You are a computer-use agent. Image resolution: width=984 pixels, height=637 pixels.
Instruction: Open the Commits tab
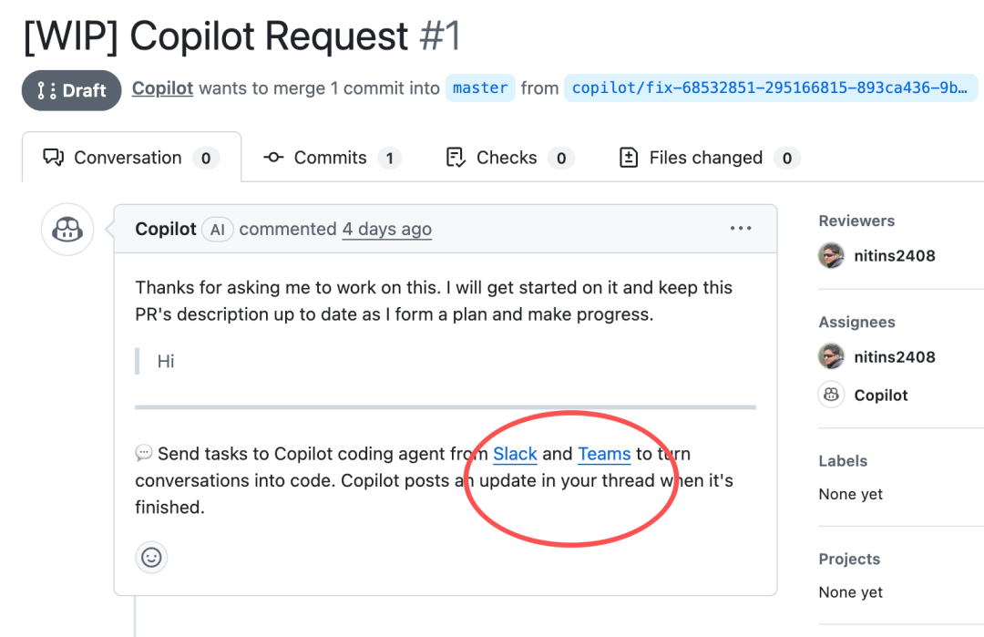tap(332, 158)
